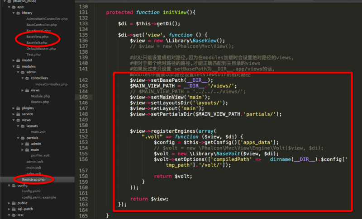
Task: Click the sql-patch folder icon
Action: tap(14, 209)
